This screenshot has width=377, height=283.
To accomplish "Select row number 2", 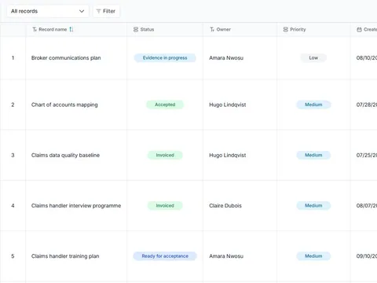I will click(x=13, y=105).
